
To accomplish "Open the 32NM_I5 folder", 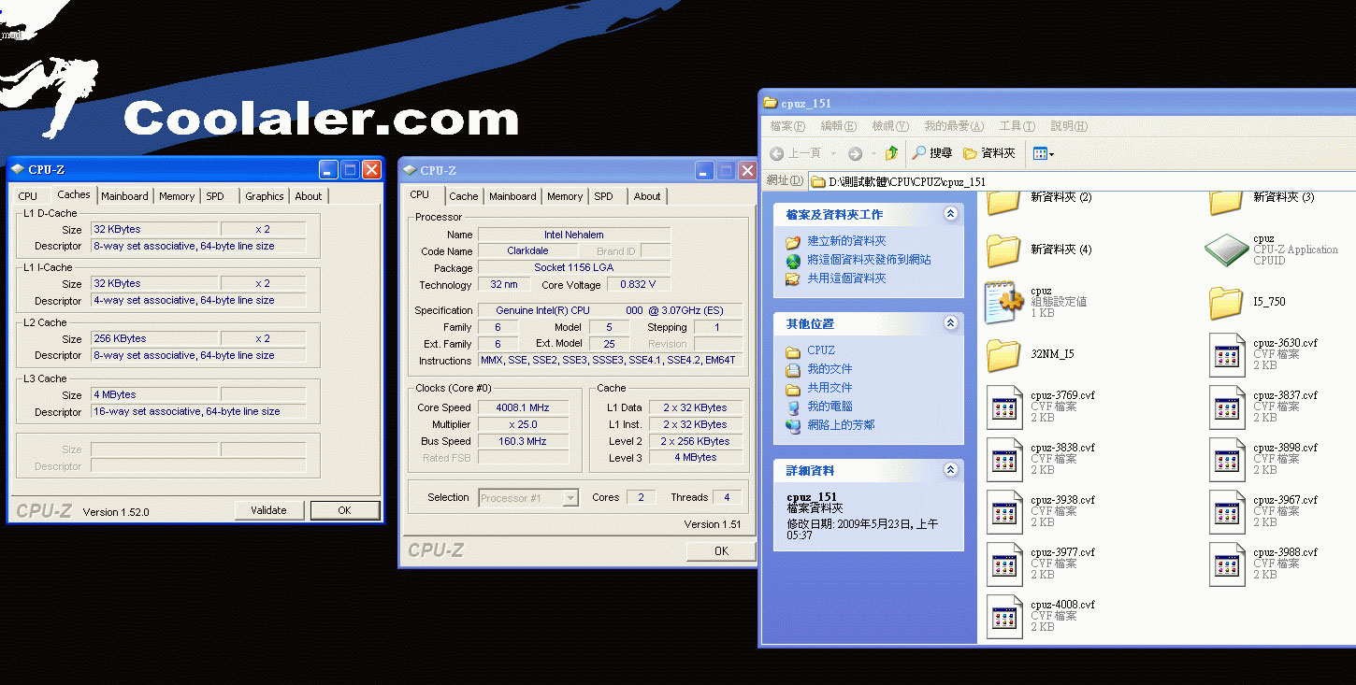I will [1003, 354].
